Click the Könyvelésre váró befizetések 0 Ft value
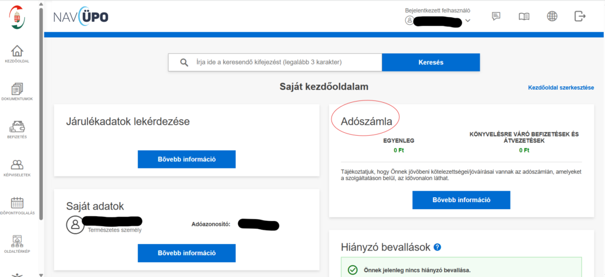 tap(524, 151)
